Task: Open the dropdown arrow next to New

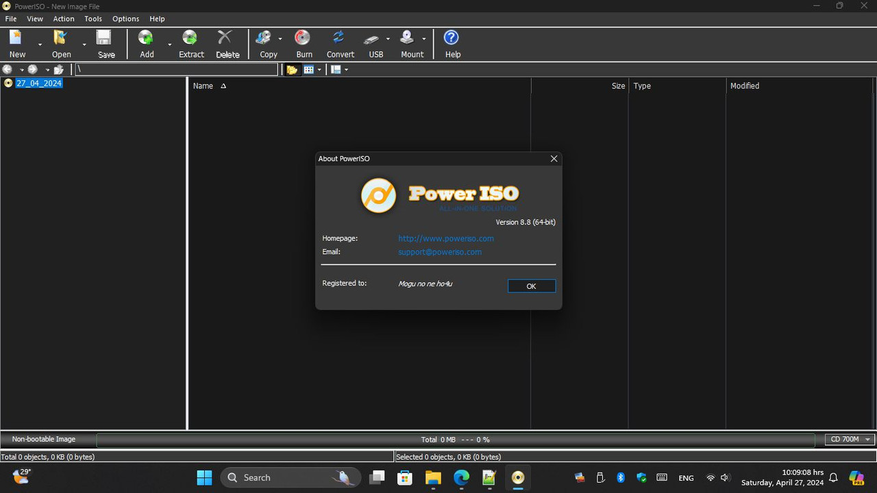Action: pyautogui.click(x=40, y=44)
